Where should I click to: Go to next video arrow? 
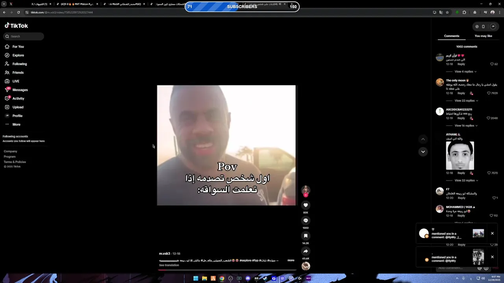coord(423,152)
